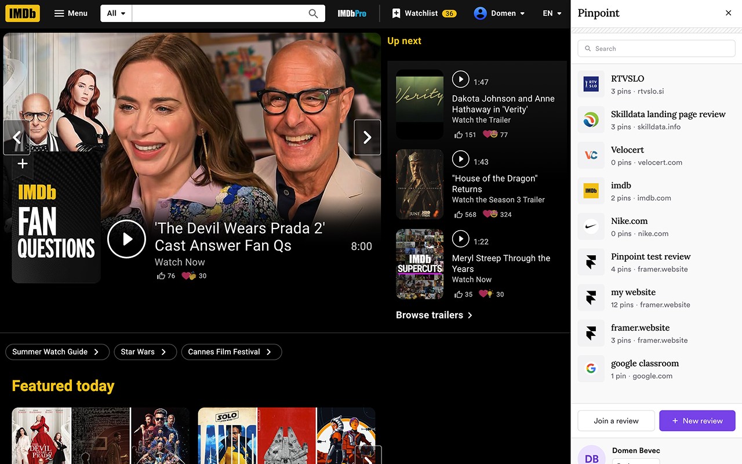Image resolution: width=742 pixels, height=464 pixels.
Task: Play 'The Devil Wears Prada 2' video
Action: tap(126, 239)
